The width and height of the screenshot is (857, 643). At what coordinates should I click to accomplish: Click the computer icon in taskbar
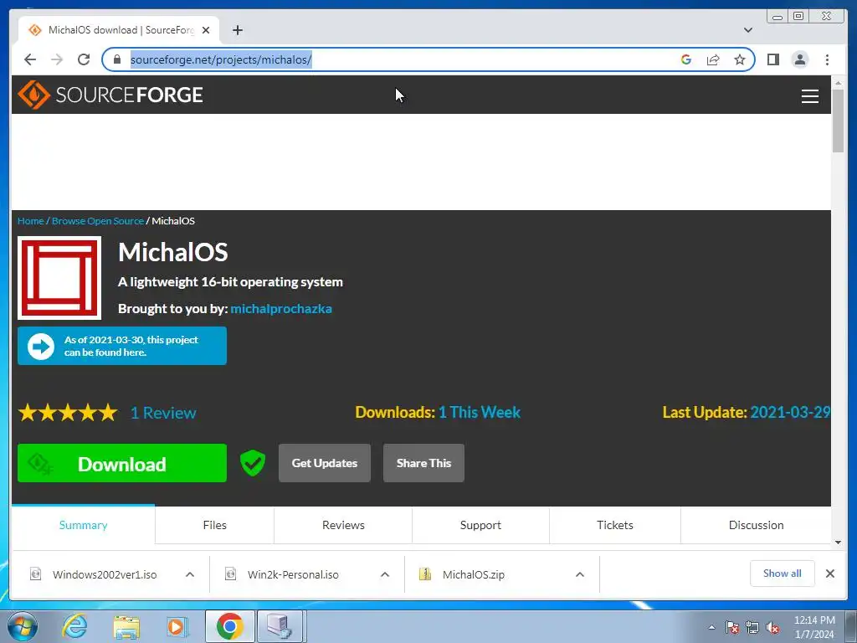click(x=280, y=626)
